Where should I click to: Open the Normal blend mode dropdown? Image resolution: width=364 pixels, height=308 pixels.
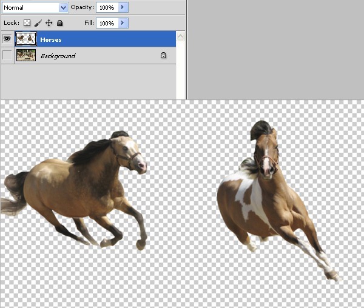pyautogui.click(x=35, y=8)
